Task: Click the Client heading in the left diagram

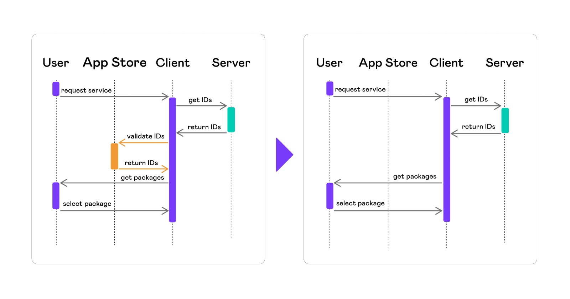Action: pos(173,63)
